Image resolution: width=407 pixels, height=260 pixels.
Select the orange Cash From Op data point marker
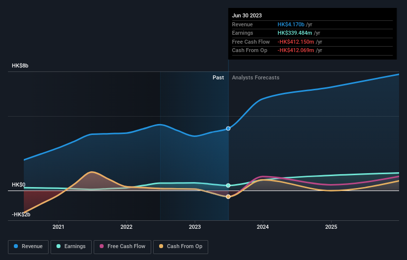pyautogui.click(x=228, y=196)
